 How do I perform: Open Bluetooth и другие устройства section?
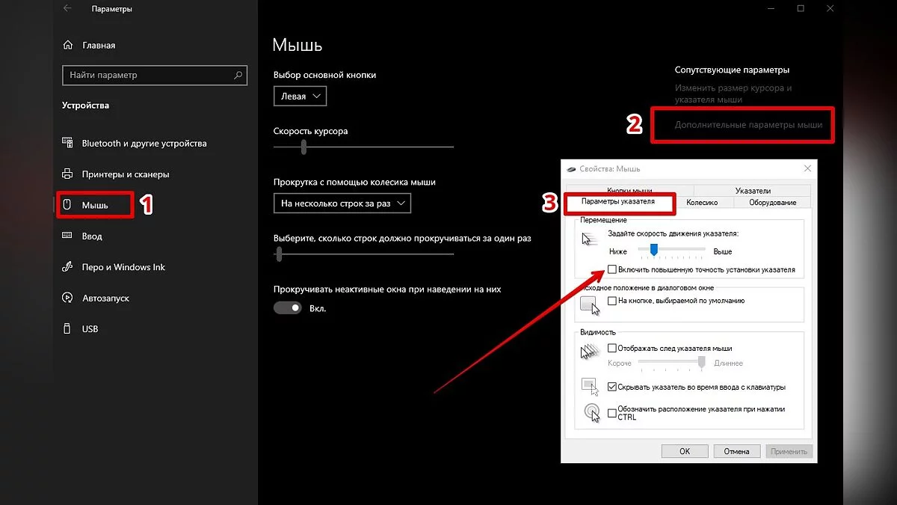[x=144, y=144]
